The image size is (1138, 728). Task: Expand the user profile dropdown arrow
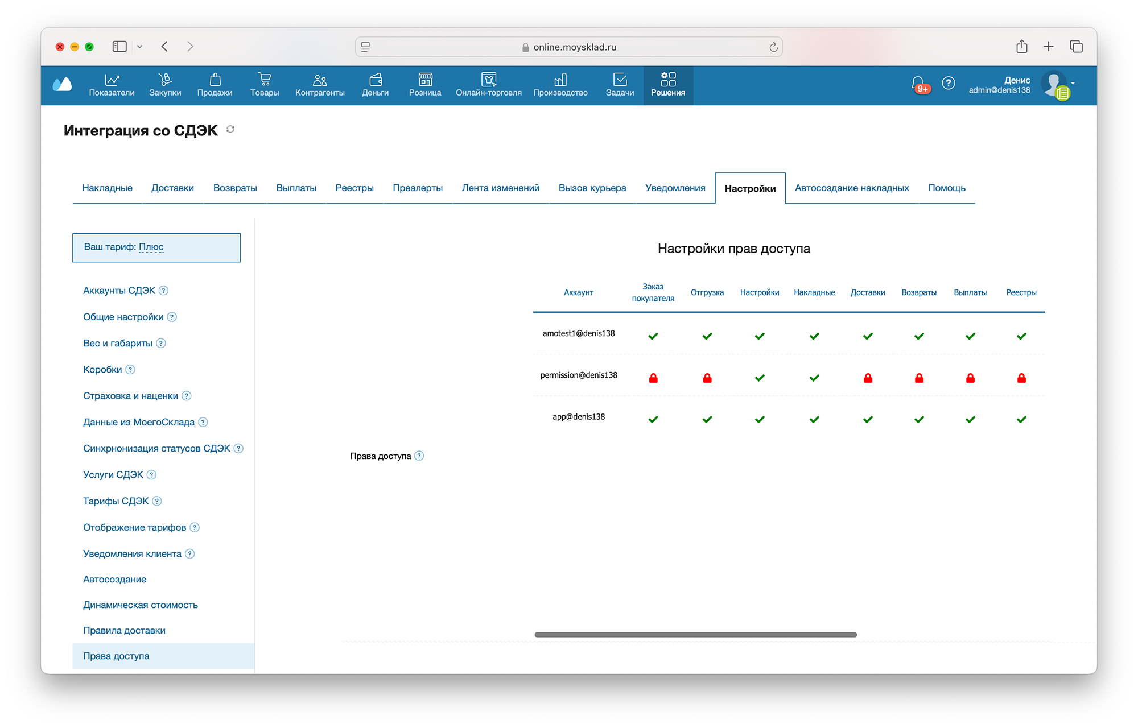(x=1073, y=83)
